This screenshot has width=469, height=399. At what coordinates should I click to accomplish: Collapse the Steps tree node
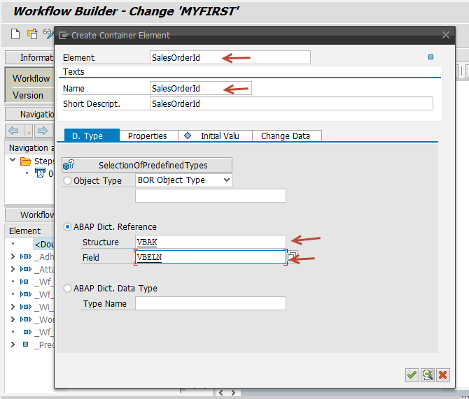(x=13, y=161)
